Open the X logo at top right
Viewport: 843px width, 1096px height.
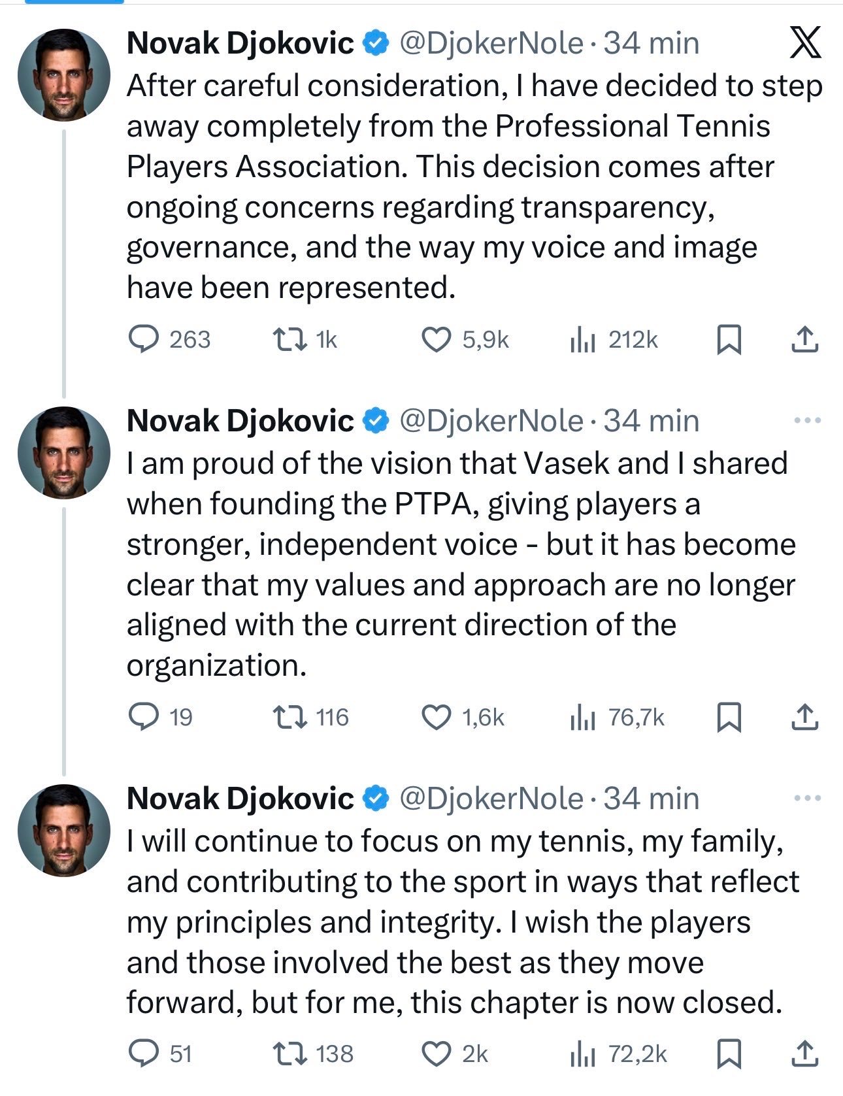coord(804,44)
